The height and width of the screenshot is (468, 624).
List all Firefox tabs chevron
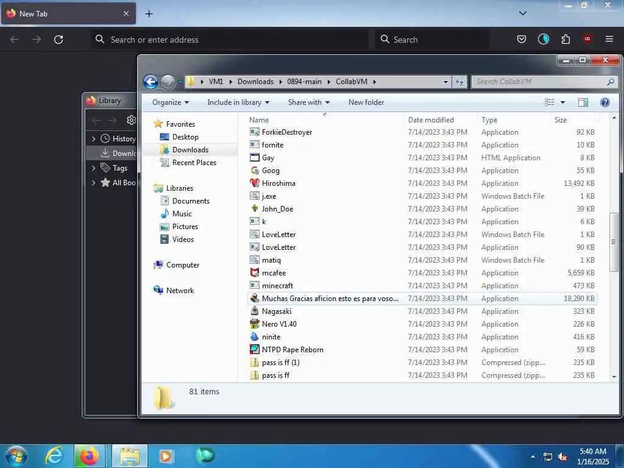(x=523, y=13)
